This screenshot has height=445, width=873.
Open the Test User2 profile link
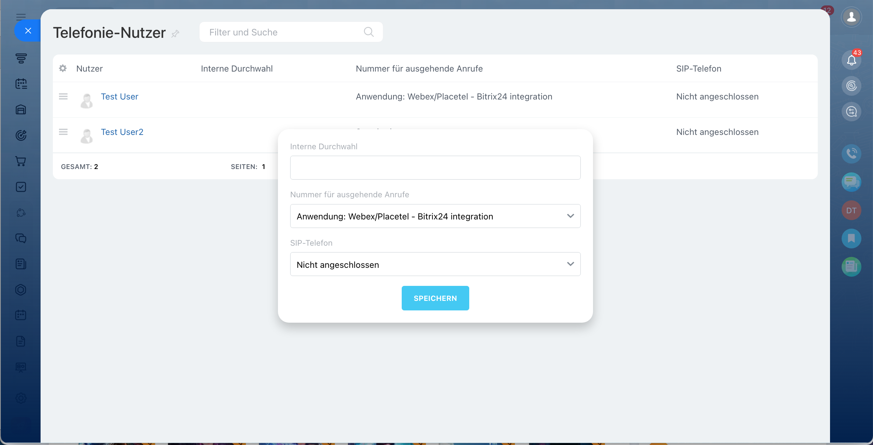tap(122, 132)
